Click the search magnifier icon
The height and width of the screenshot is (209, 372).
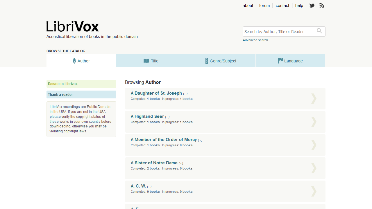pos(319,31)
